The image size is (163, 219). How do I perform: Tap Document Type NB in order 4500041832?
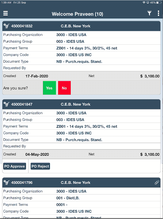tap(79, 62)
